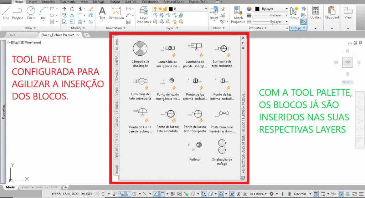Toggle polar tracking in status bar

click(134, 194)
